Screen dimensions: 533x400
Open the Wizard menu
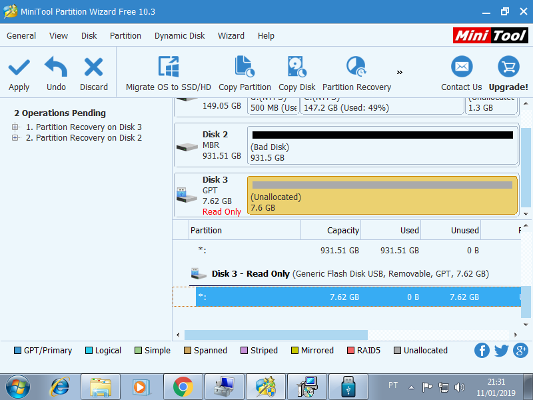point(231,36)
